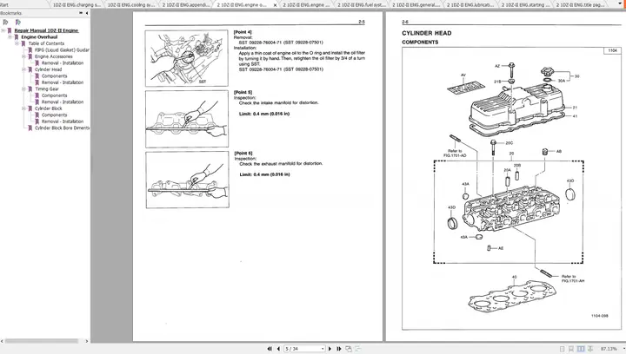Open the Cylinder Block Bore Dimensions bookmark
The image size is (626, 354).
point(62,128)
